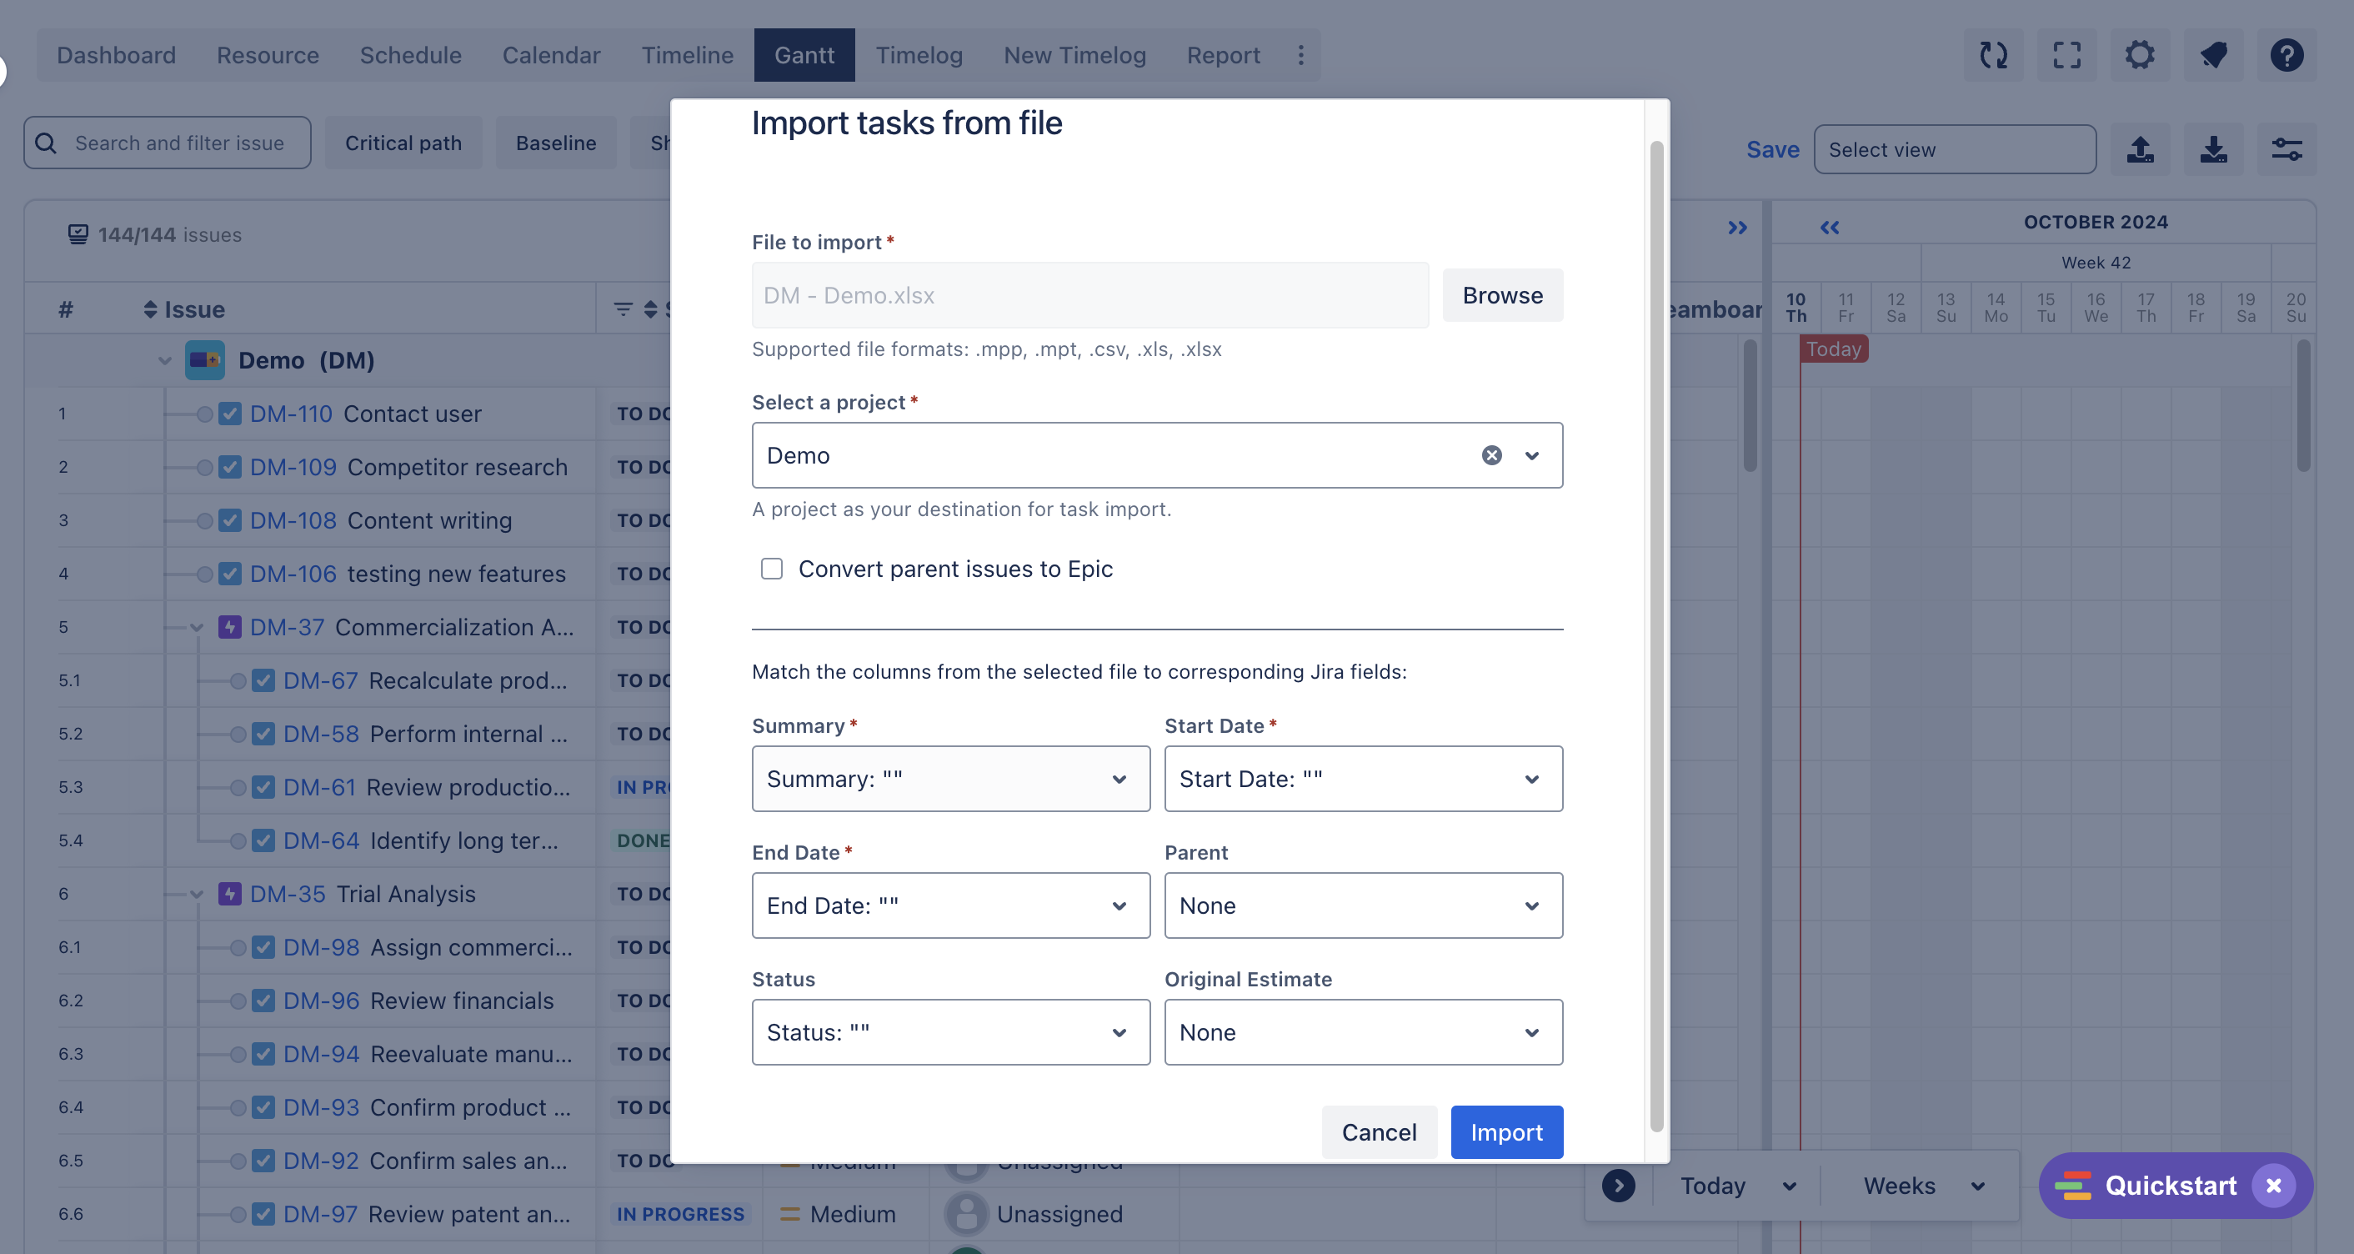Open the settings gear icon
Viewport: 2354px width, 1254px height.
(x=2139, y=55)
